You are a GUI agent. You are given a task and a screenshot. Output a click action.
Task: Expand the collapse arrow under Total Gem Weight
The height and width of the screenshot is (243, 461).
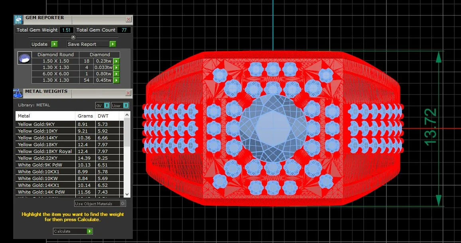pos(73,37)
